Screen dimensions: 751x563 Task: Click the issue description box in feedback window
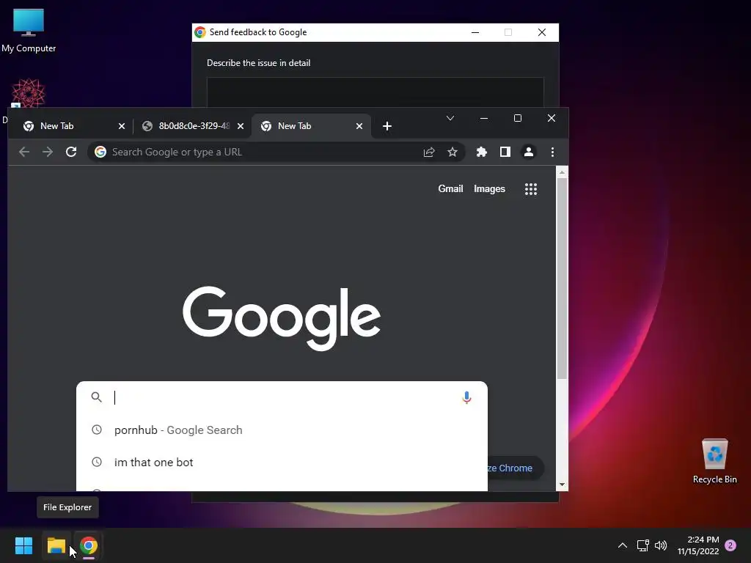tap(375, 92)
